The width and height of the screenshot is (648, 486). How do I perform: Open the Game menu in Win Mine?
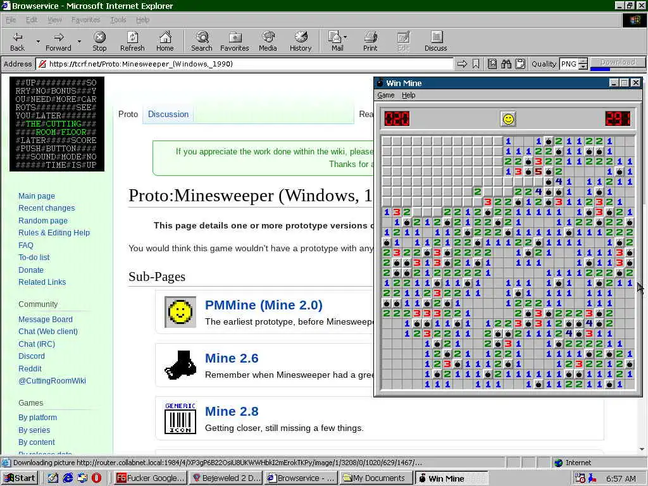[x=385, y=95]
